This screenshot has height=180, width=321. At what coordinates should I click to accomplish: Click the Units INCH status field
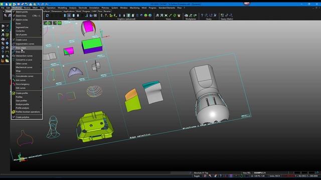[x=275, y=176]
